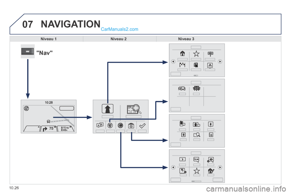Tap the NAV hardware button icon

click(28, 51)
